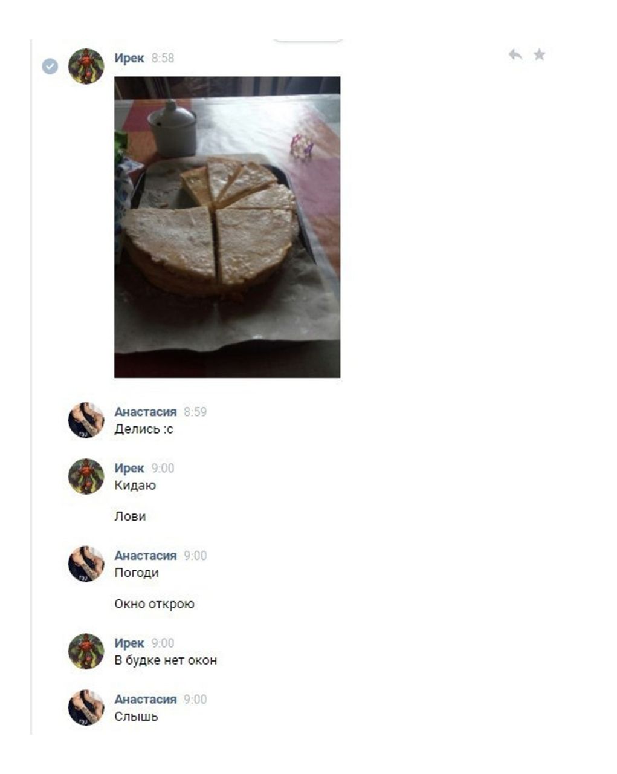Click the Анастасия name above 'Слышь'

click(146, 700)
